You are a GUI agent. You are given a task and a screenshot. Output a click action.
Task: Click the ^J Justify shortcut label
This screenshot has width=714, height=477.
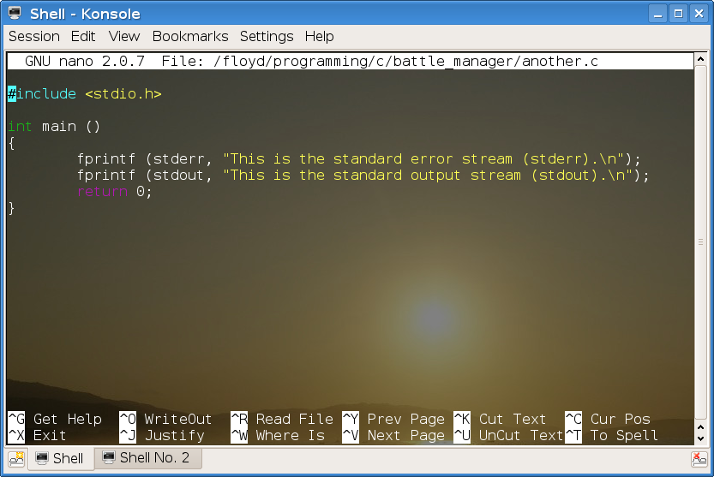pos(162,436)
